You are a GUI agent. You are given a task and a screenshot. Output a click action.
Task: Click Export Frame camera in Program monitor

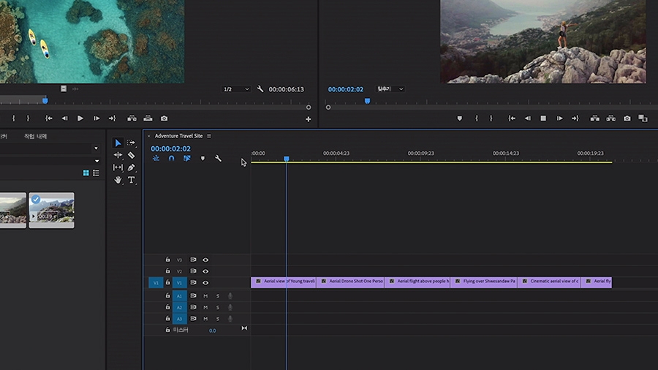[x=627, y=118]
